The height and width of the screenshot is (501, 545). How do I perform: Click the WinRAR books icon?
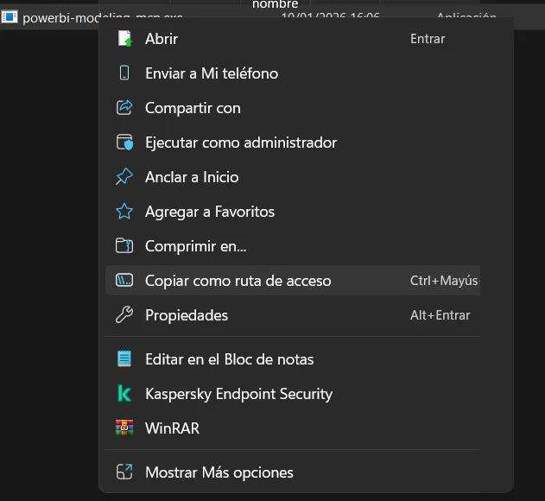pos(124,428)
